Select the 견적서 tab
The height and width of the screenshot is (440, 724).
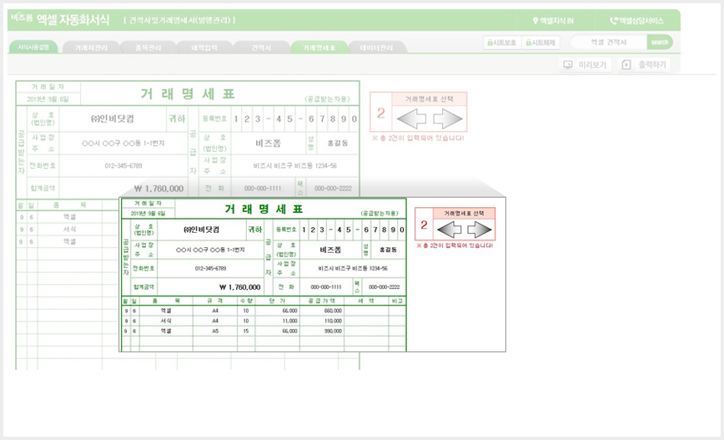coord(261,48)
